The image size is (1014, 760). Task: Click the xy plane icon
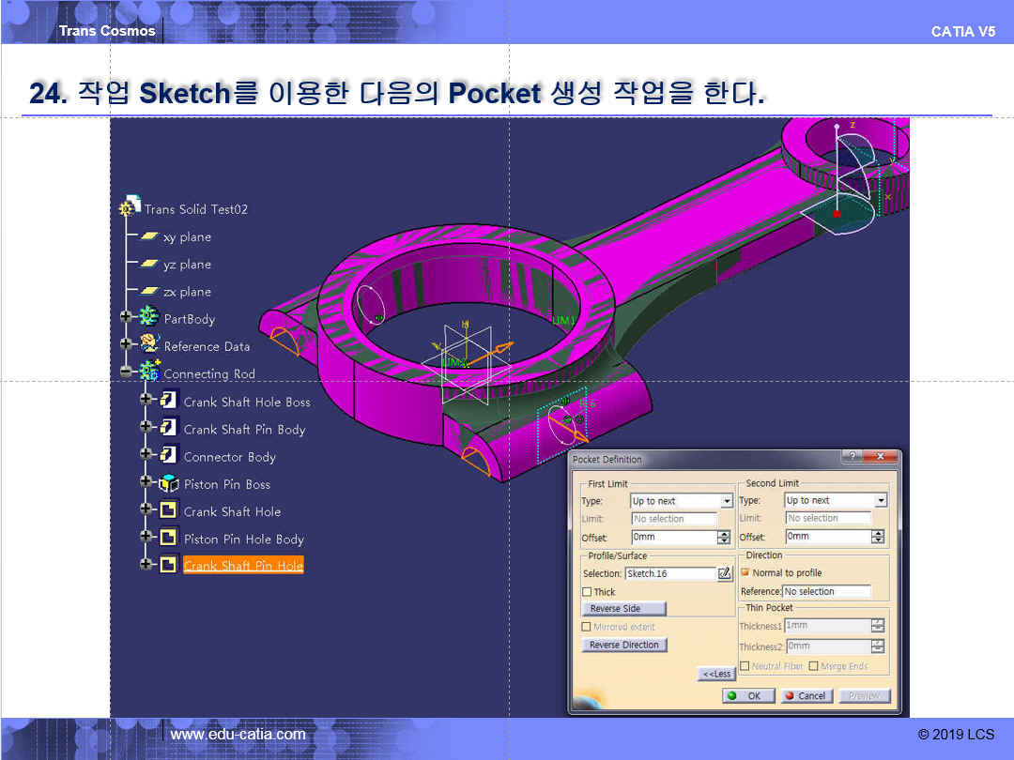tap(149, 236)
